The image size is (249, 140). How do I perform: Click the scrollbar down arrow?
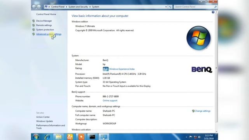point(216,131)
